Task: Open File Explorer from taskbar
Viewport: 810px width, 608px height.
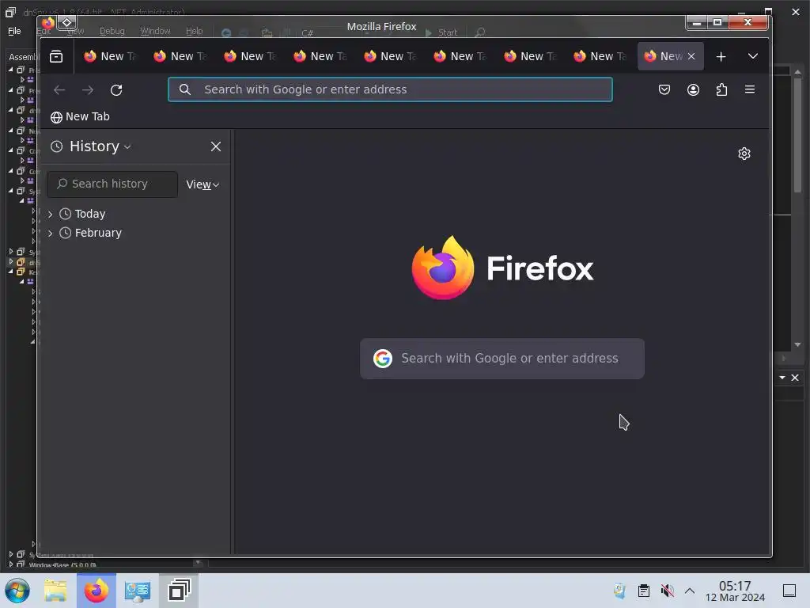Action: 55,591
